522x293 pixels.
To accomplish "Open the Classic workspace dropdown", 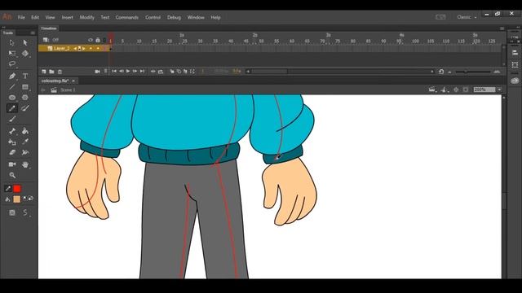I will click(467, 17).
